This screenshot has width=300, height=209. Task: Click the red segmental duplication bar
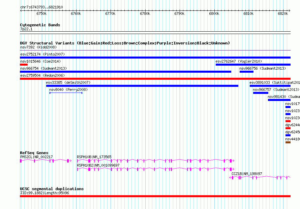[x=155, y=196]
